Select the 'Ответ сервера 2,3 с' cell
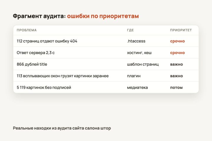Viewport: 212px width, 141px height. pyautogui.click(x=36, y=53)
